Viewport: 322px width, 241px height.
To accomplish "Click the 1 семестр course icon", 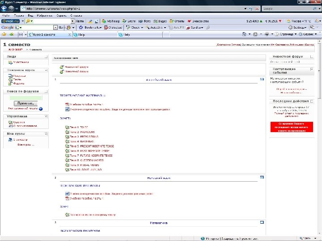I will pyautogui.click(x=9, y=140).
